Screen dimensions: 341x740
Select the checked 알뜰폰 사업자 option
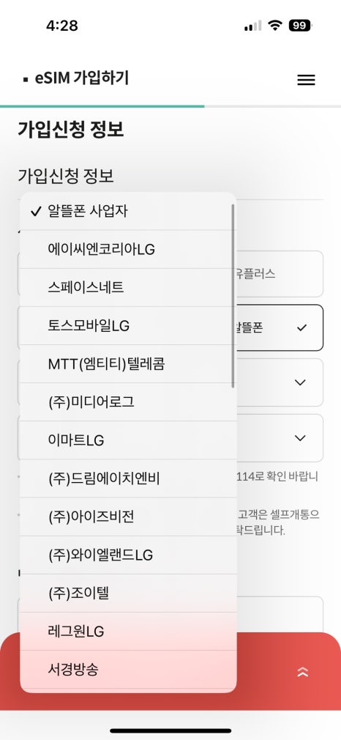click(x=128, y=212)
